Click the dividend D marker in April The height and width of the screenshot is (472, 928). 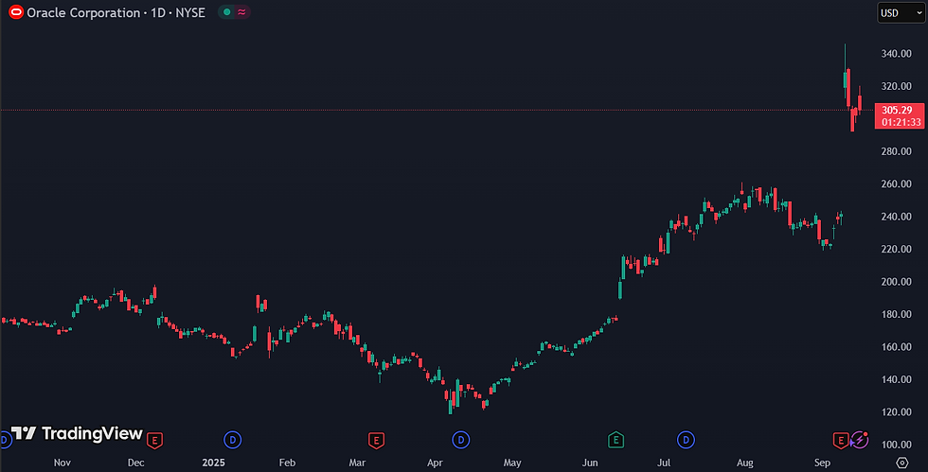point(461,440)
